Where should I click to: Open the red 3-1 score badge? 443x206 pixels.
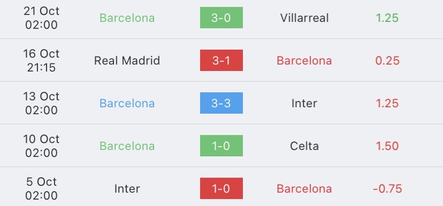coord(221,60)
